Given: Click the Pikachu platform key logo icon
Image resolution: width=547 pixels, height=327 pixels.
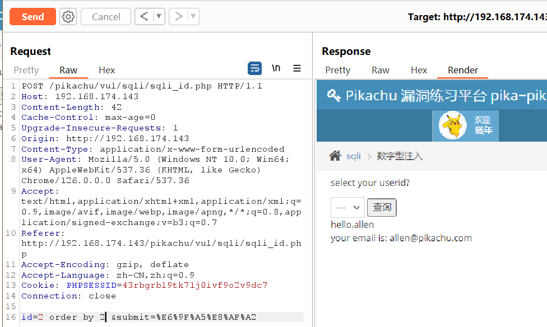Looking at the screenshot, I should 333,95.
